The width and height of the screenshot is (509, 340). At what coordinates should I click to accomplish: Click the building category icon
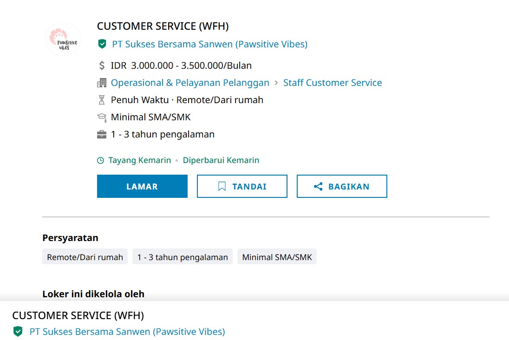point(102,83)
